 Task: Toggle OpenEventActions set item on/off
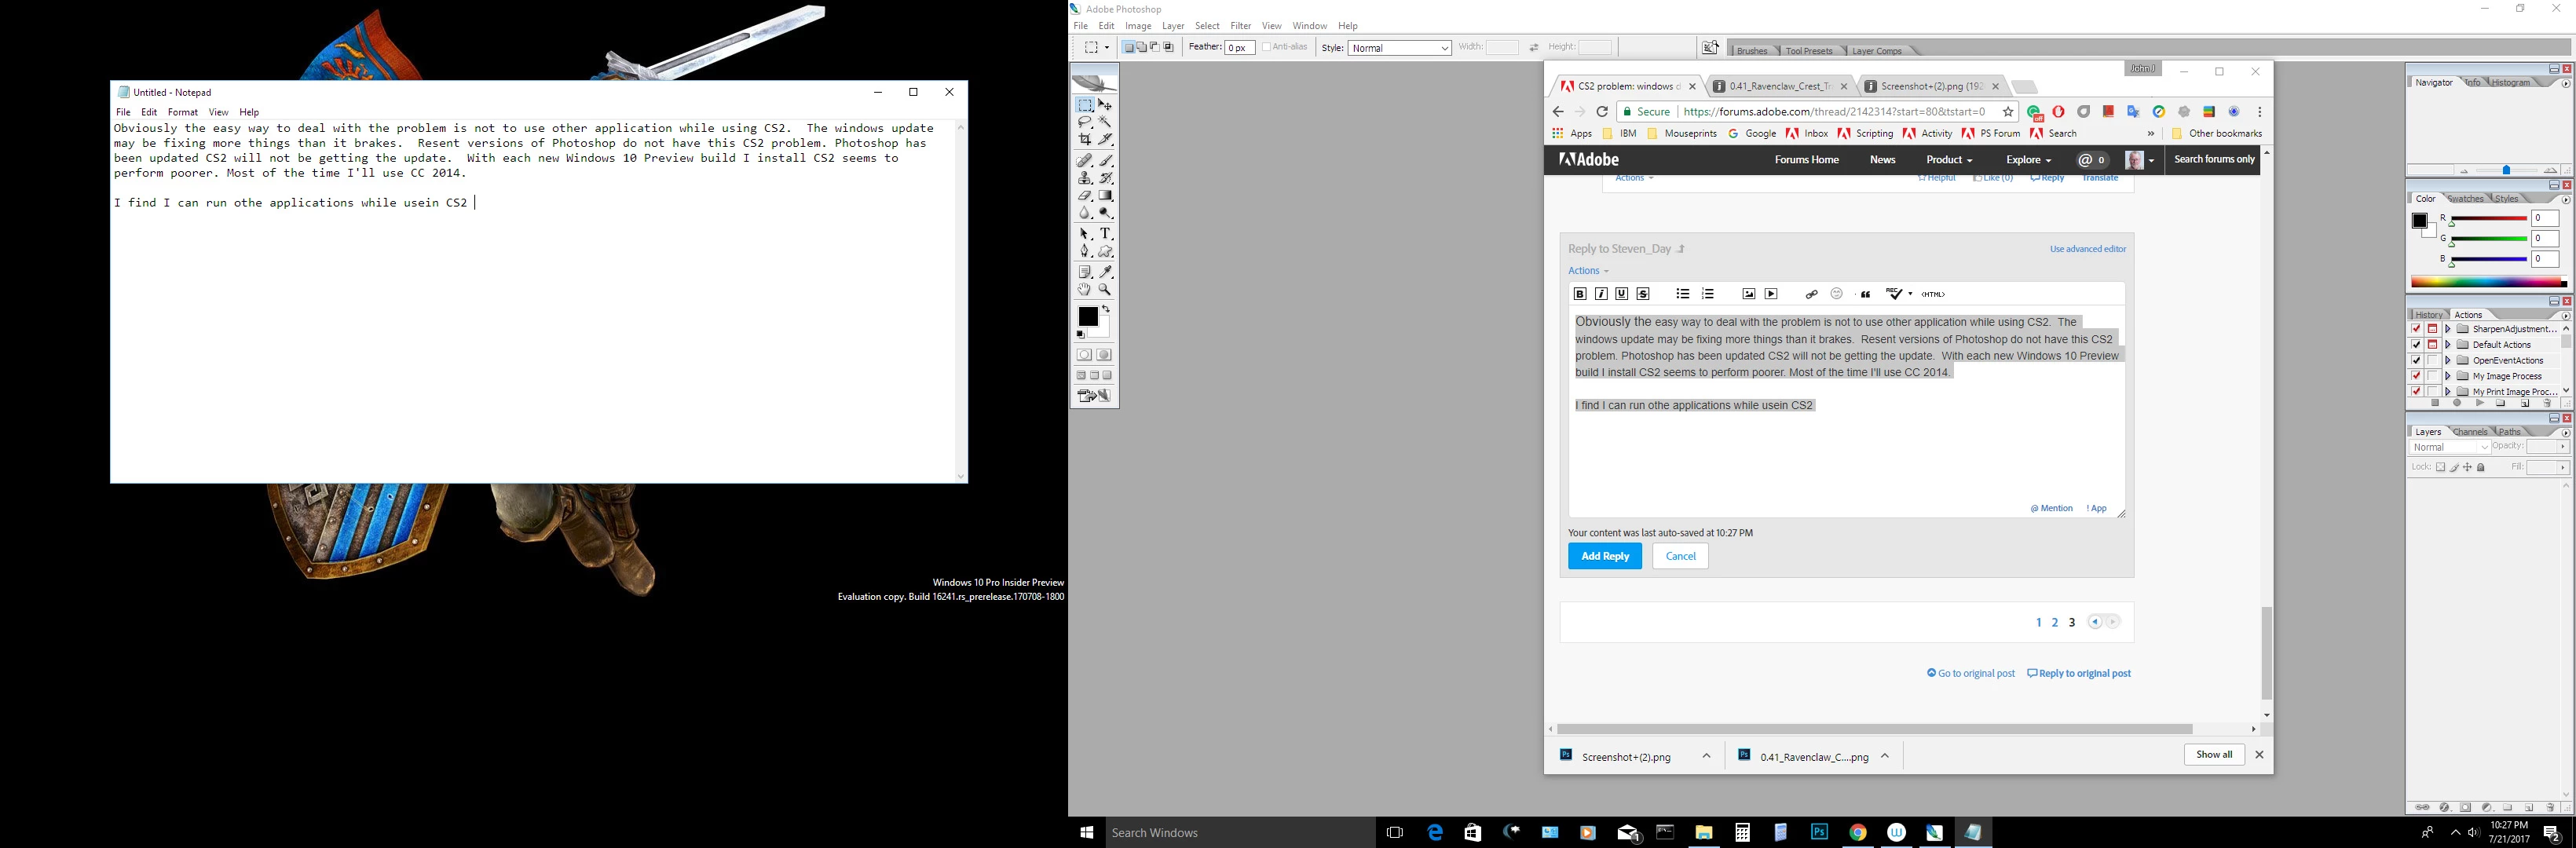(2416, 360)
